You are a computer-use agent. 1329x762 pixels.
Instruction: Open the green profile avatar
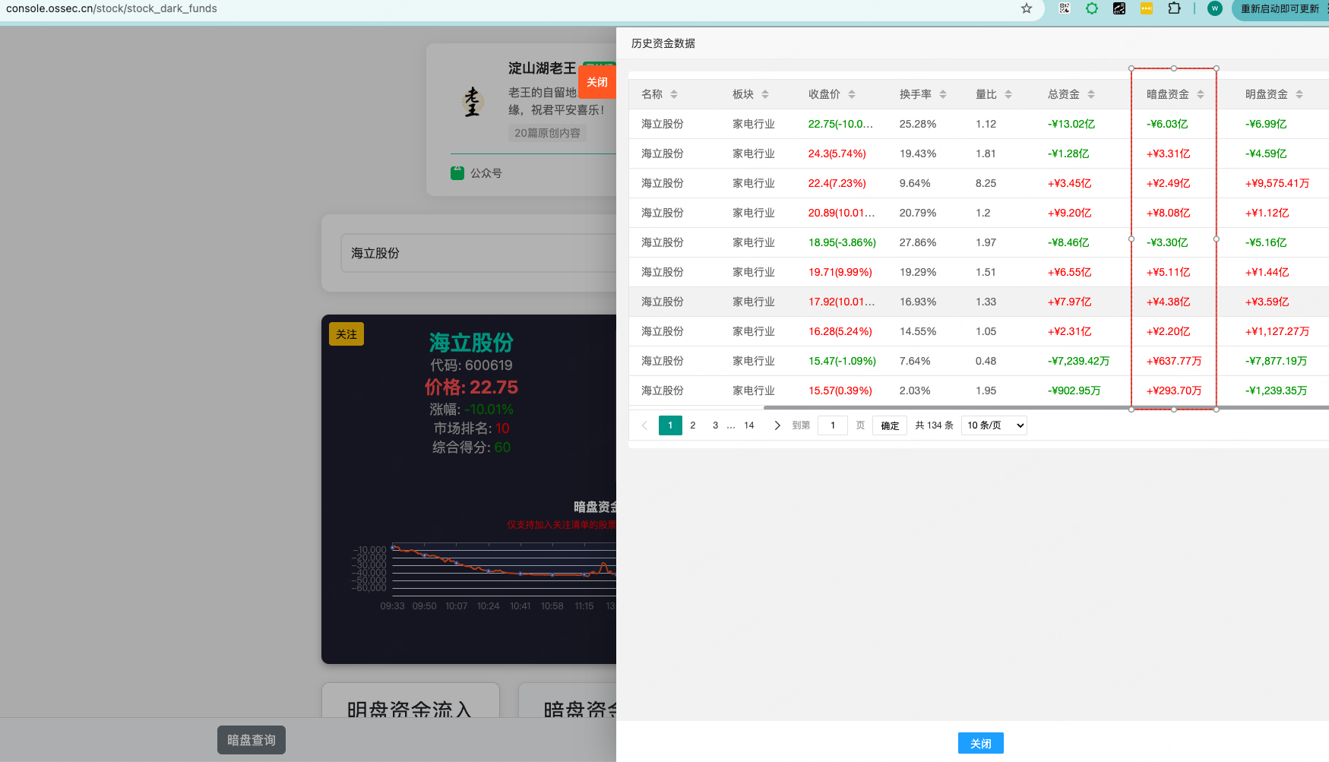[x=1215, y=8]
